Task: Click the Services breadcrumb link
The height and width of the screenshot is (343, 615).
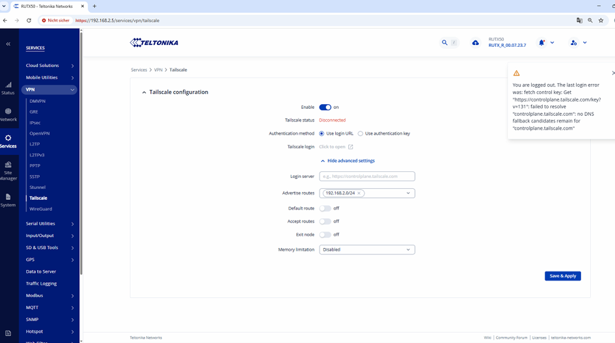Action: tap(139, 70)
